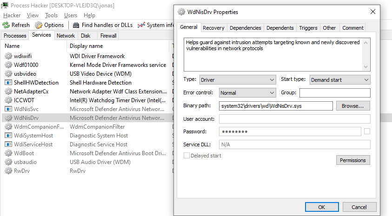This screenshot has width=392, height=216.
Task: Open the View menu
Action: pyautogui.click(x=33, y=15)
